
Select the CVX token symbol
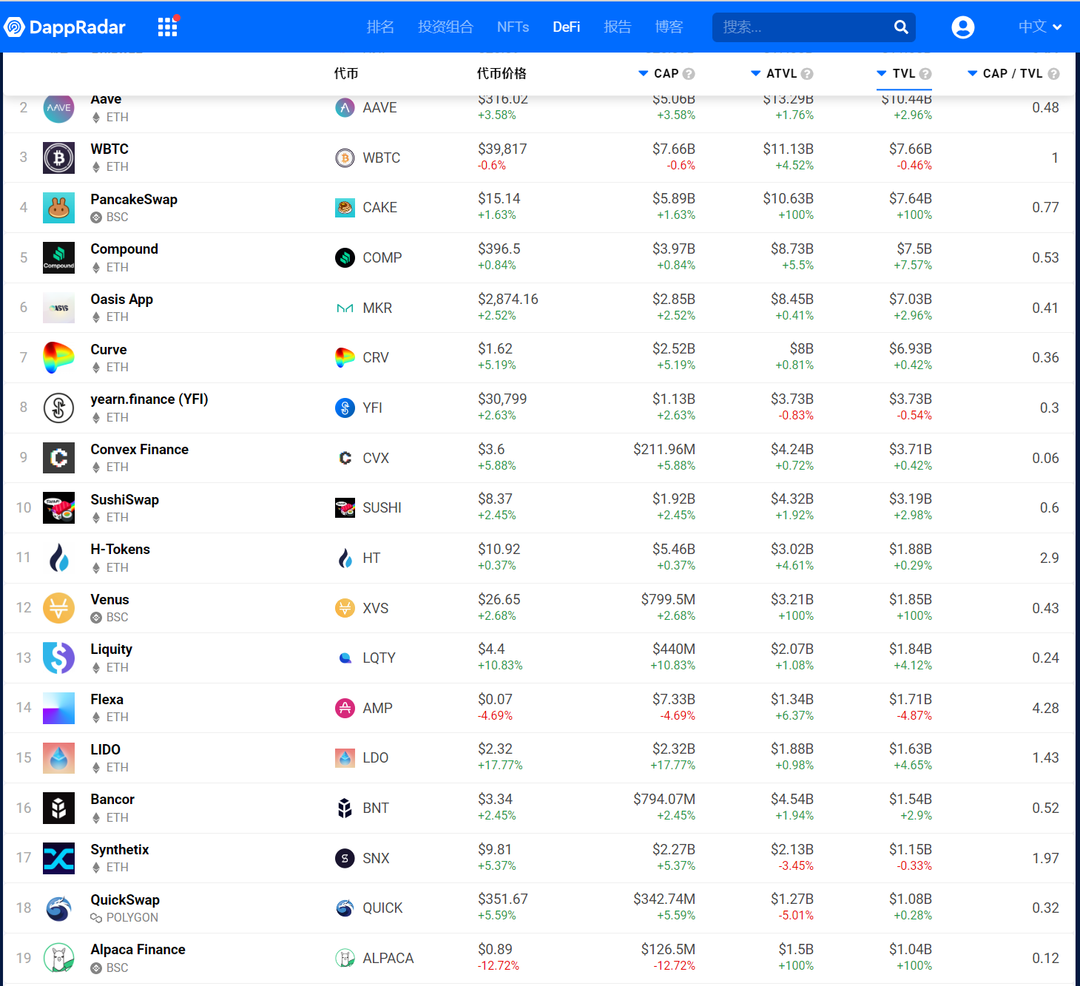tap(376, 459)
